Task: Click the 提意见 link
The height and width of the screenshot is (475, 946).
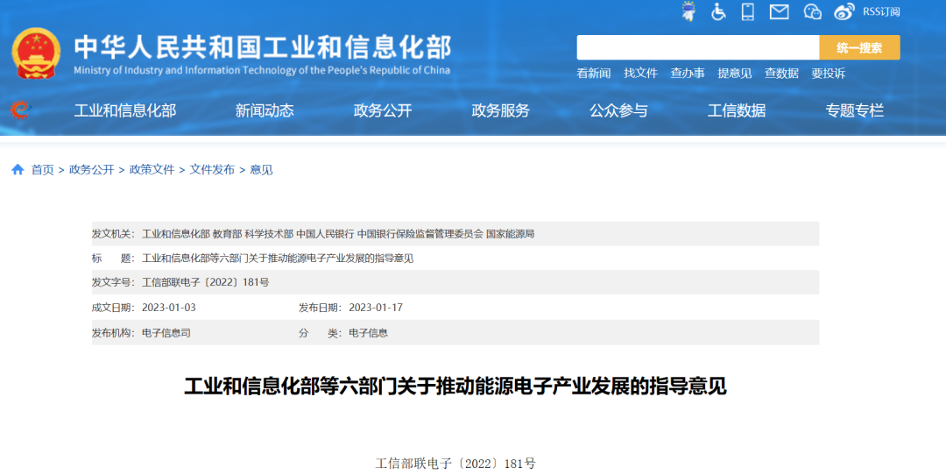Action: pos(735,74)
